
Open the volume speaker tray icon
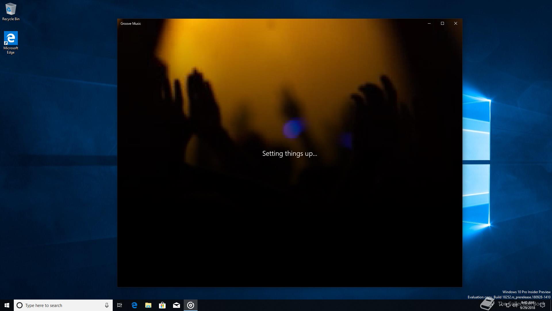click(515, 305)
